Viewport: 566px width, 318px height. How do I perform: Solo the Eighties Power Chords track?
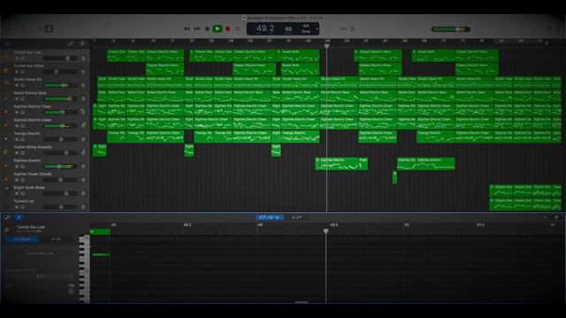(x=22, y=180)
